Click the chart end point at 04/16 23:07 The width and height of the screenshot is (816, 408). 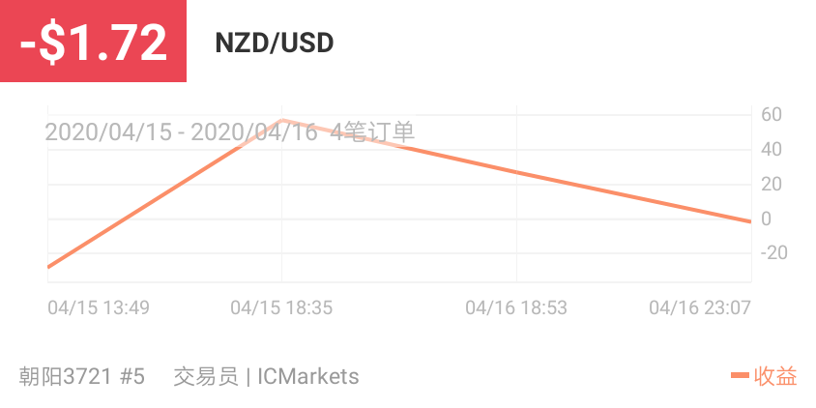click(750, 221)
